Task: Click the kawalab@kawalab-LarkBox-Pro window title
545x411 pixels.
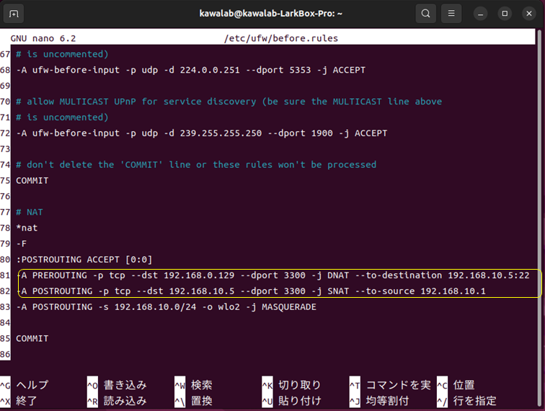Action: click(271, 14)
